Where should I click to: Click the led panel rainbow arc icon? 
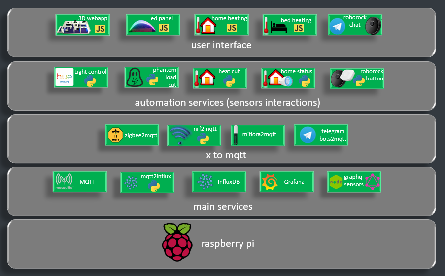[x=141, y=26]
